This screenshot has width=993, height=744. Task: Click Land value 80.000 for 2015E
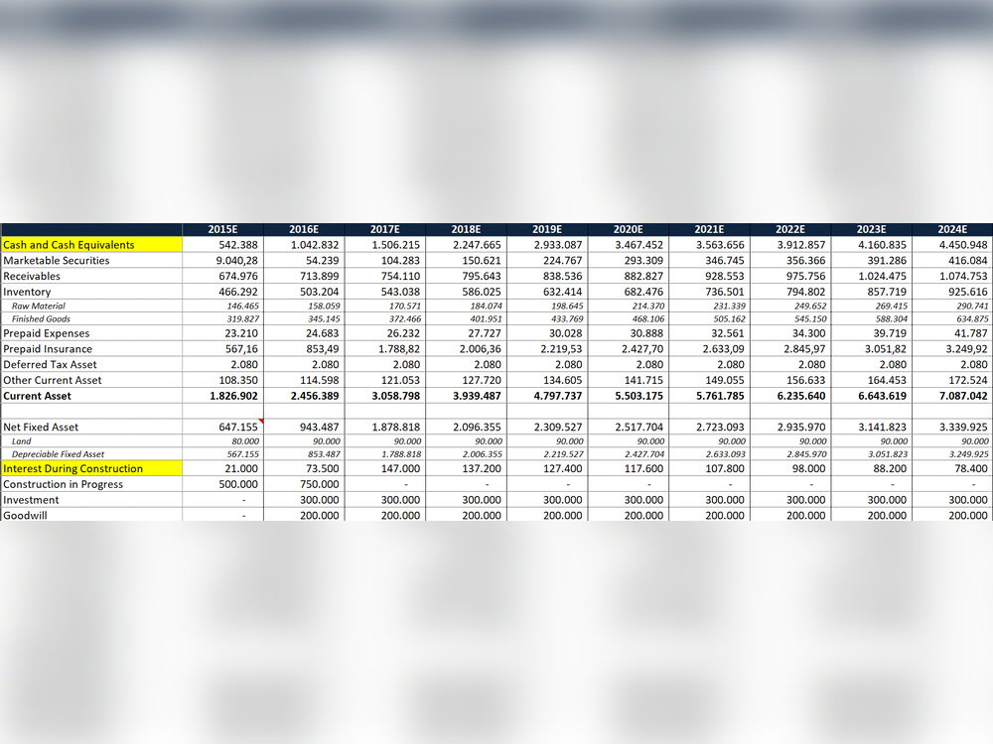coord(245,441)
